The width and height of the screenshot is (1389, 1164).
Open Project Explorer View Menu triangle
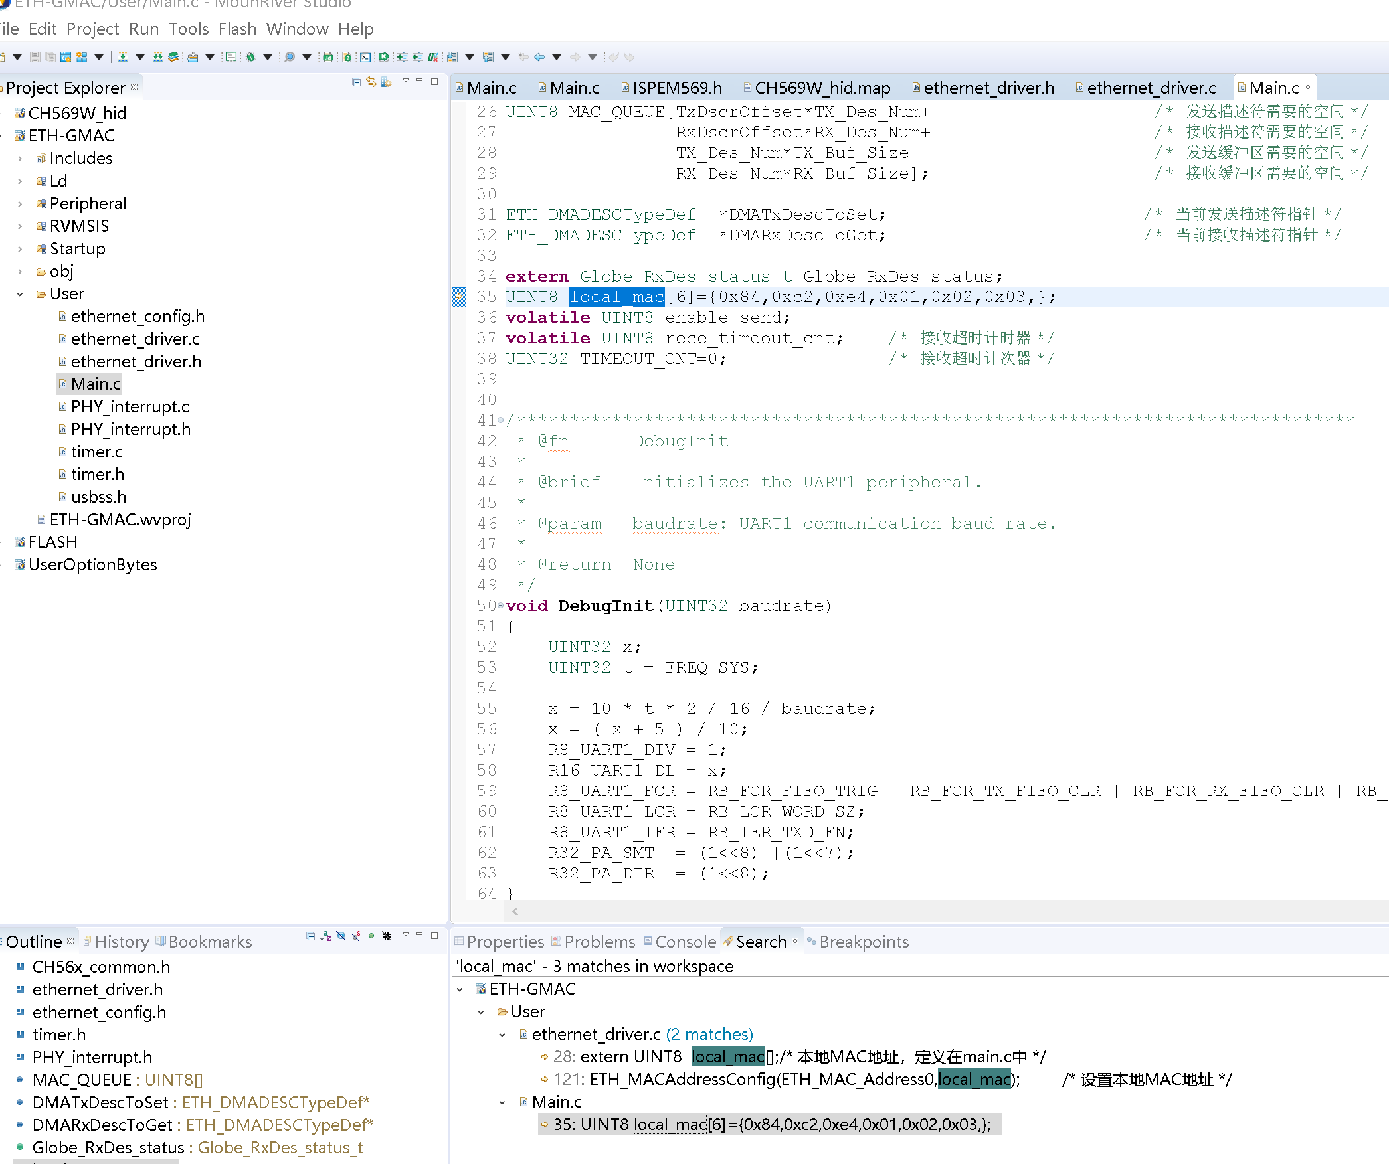405,81
